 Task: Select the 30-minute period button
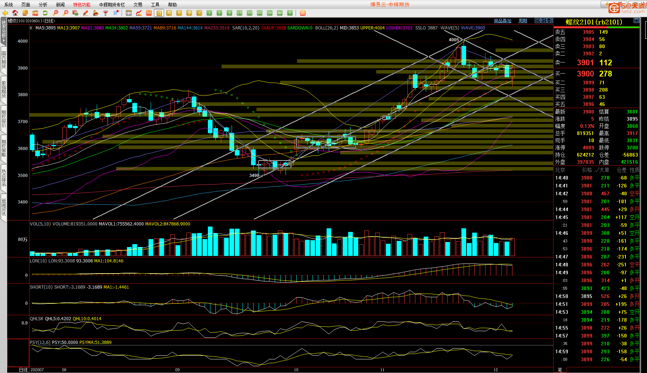click(250, 13)
